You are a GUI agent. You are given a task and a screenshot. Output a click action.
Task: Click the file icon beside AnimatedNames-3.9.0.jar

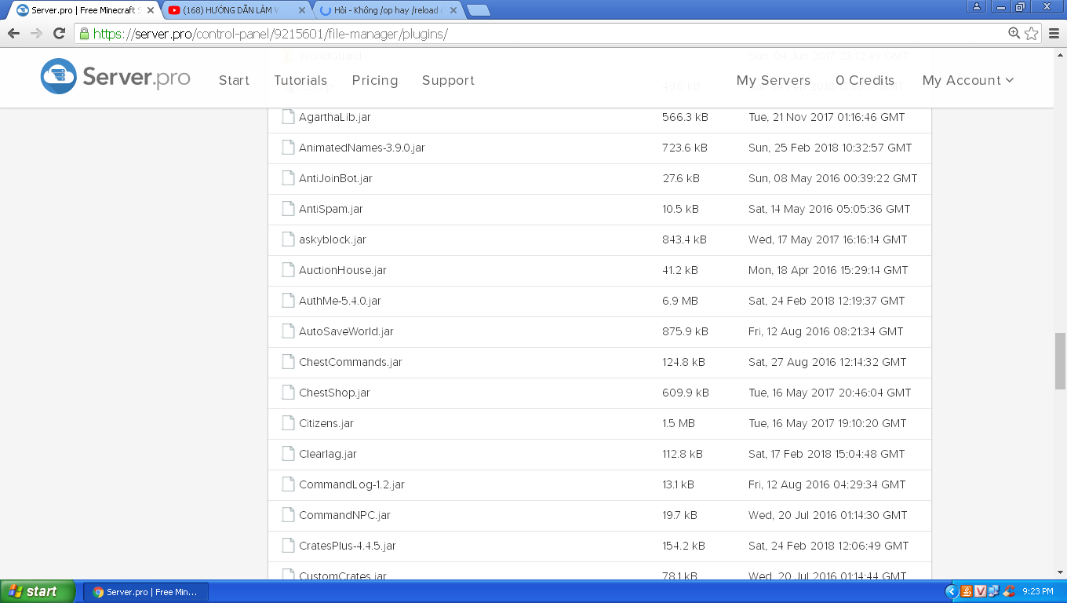pyautogui.click(x=289, y=148)
